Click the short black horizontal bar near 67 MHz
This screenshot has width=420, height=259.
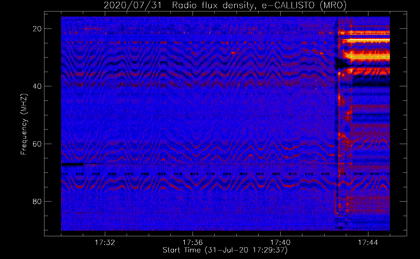tap(73, 164)
